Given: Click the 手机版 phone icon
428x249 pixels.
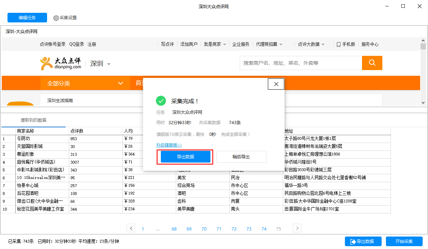Looking at the screenshot, I should [x=338, y=44].
